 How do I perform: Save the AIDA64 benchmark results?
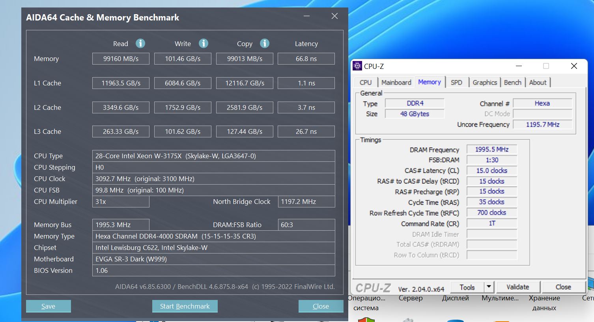49,306
